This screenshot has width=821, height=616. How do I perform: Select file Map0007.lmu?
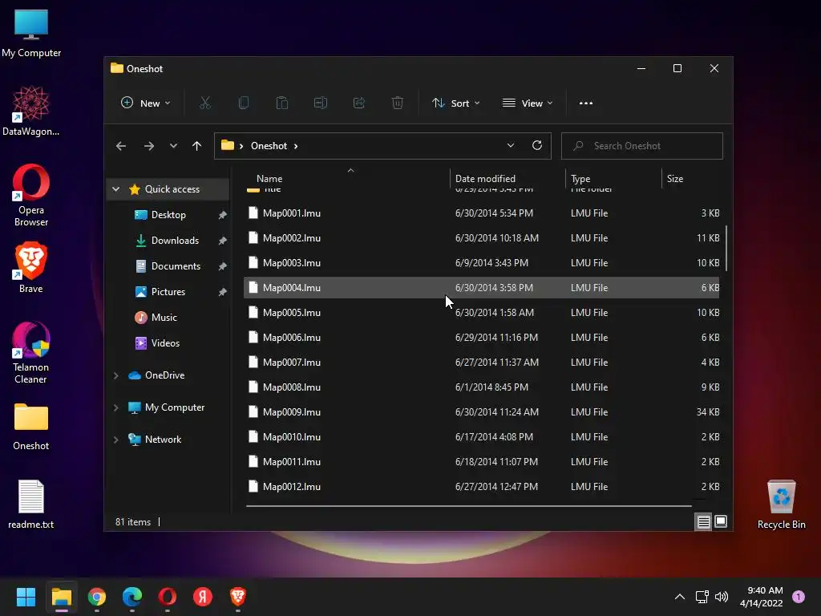point(481,363)
